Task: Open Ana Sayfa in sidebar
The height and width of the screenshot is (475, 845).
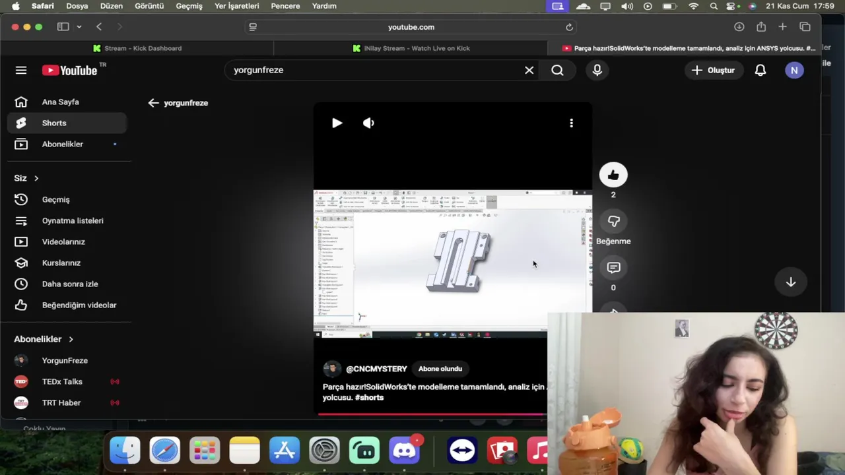Action: coord(67,102)
